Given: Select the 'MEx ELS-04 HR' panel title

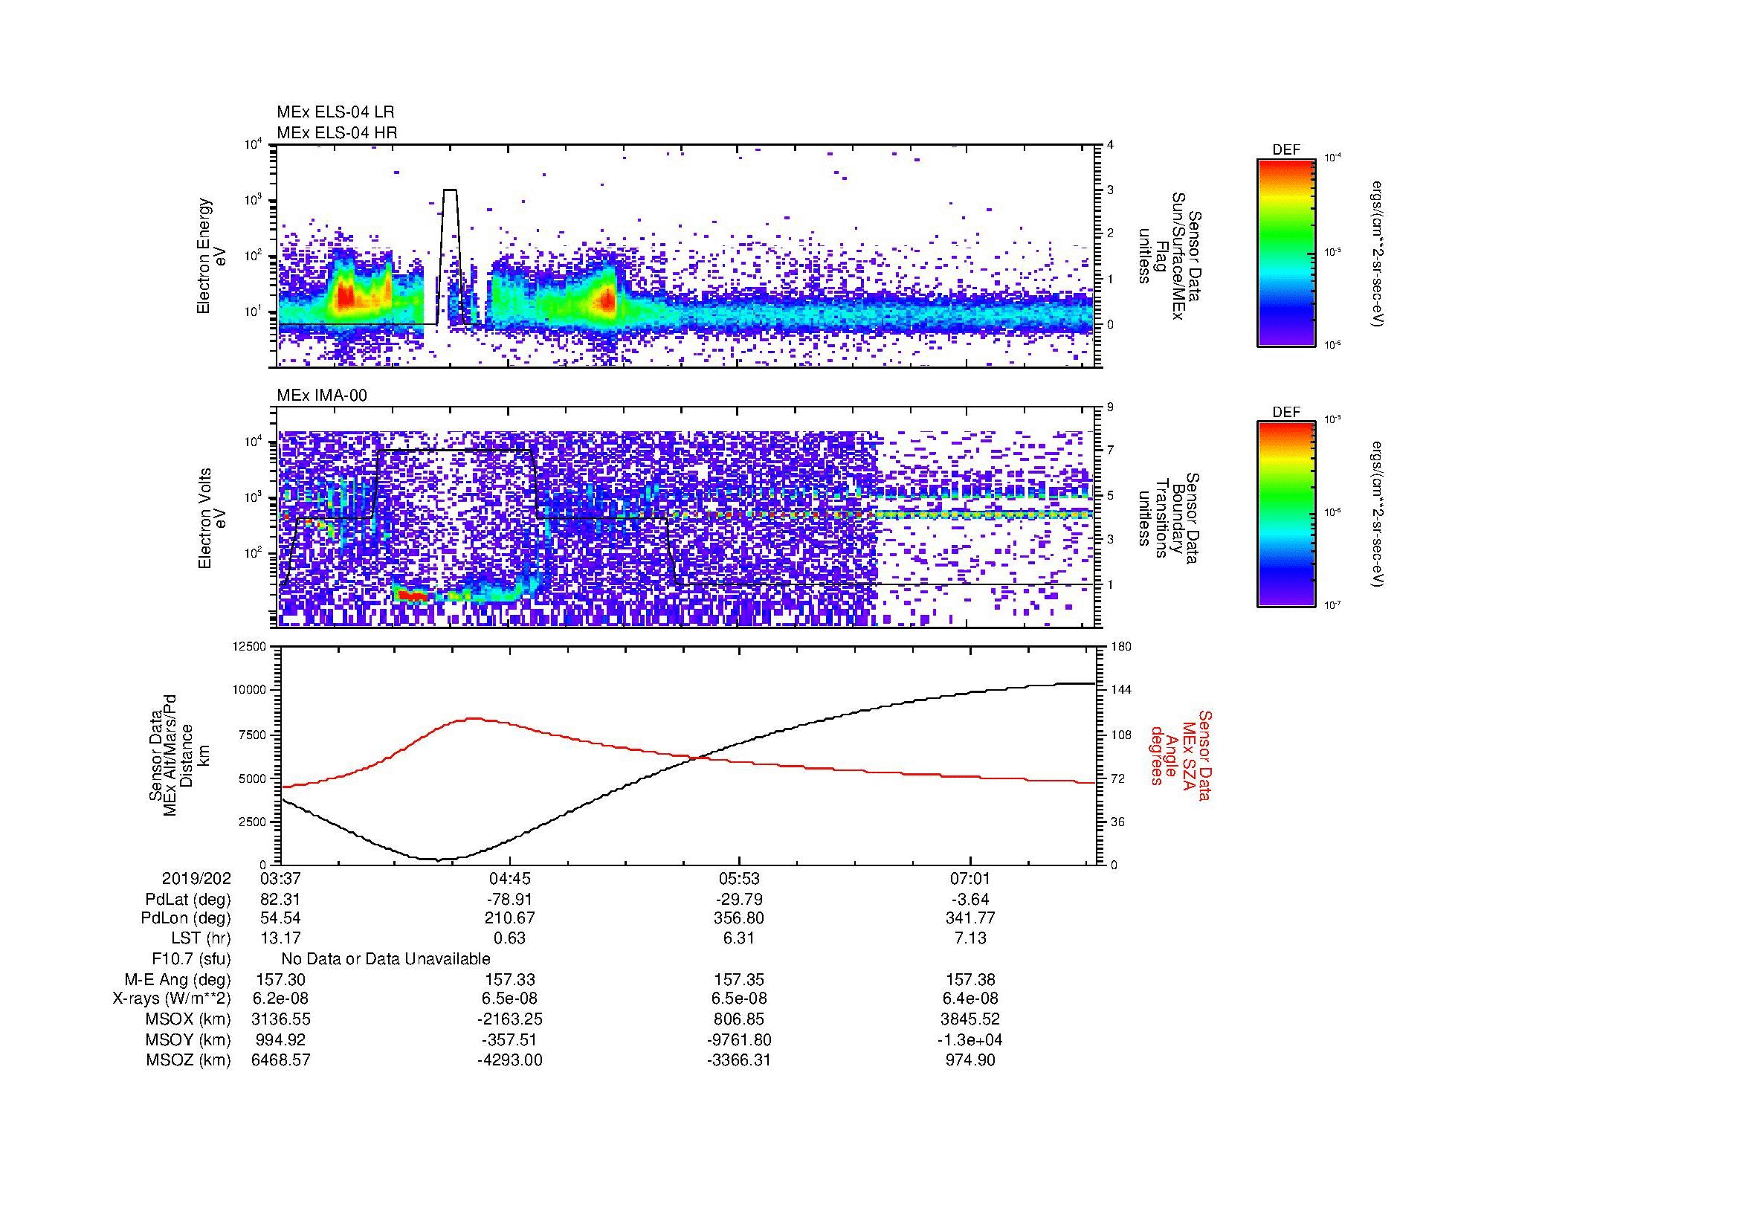Looking at the screenshot, I should click(337, 132).
